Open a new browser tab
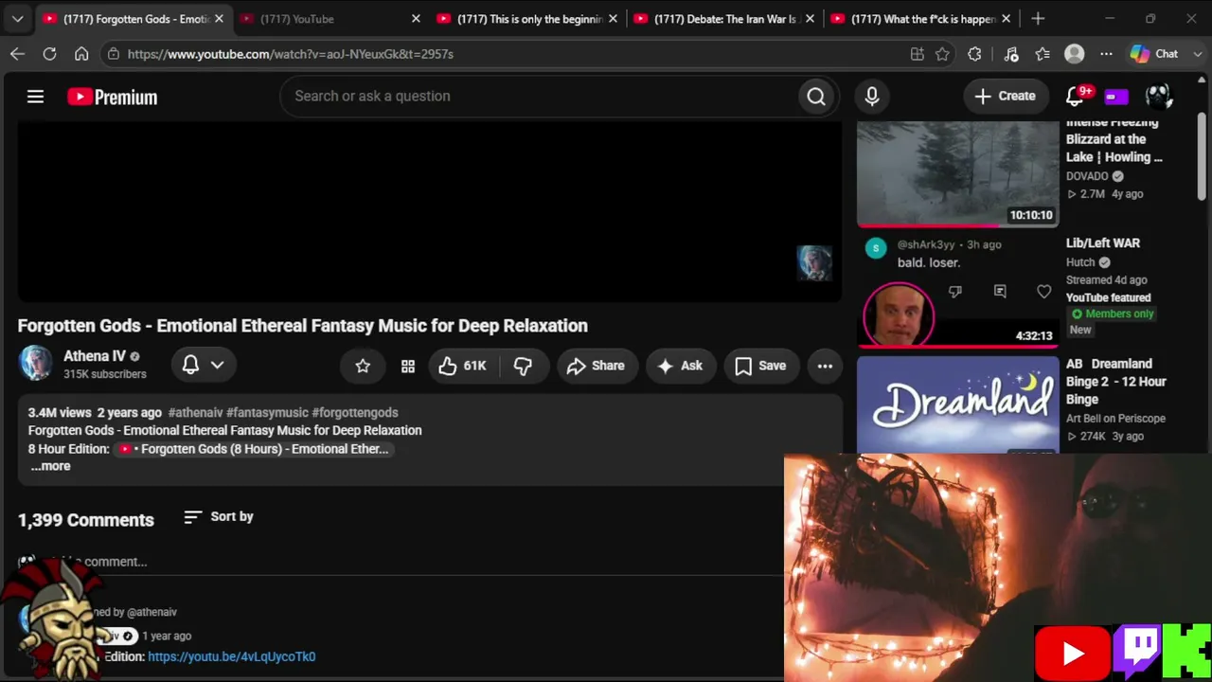 1038,19
